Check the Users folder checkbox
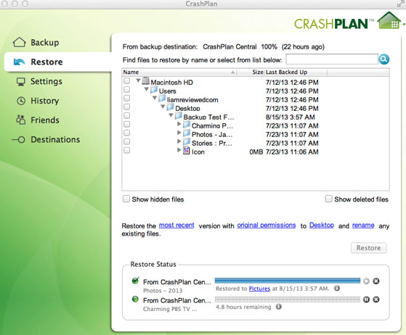The height and width of the screenshot is (335, 406). [x=126, y=90]
